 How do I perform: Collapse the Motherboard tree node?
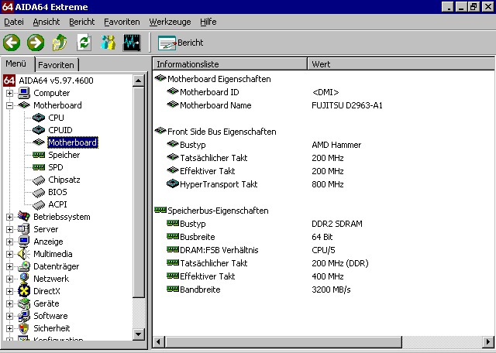pos(9,105)
